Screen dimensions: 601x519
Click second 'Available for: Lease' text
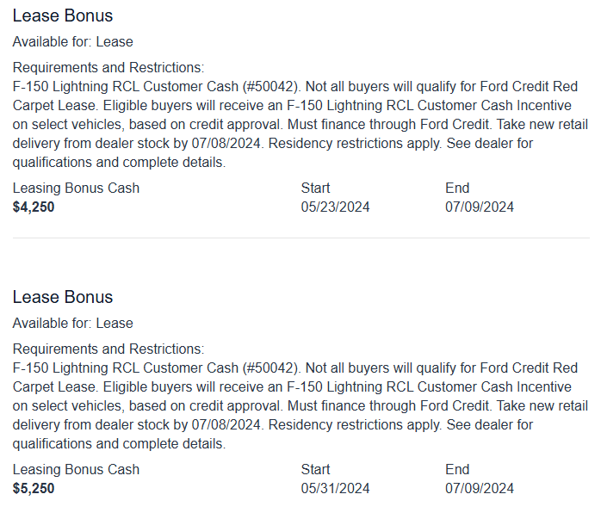(73, 324)
